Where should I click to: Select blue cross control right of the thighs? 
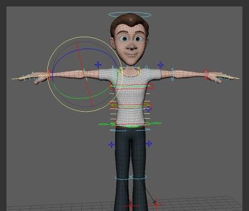tap(149, 144)
